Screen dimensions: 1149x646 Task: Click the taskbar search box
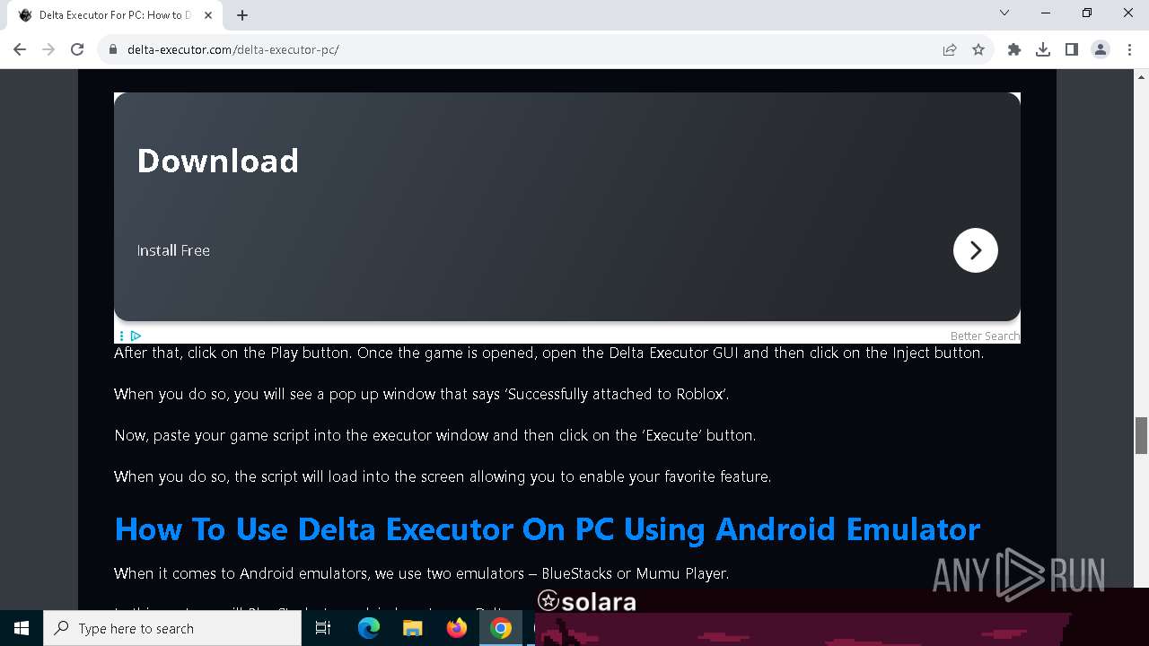pyautogui.click(x=172, y=628)
